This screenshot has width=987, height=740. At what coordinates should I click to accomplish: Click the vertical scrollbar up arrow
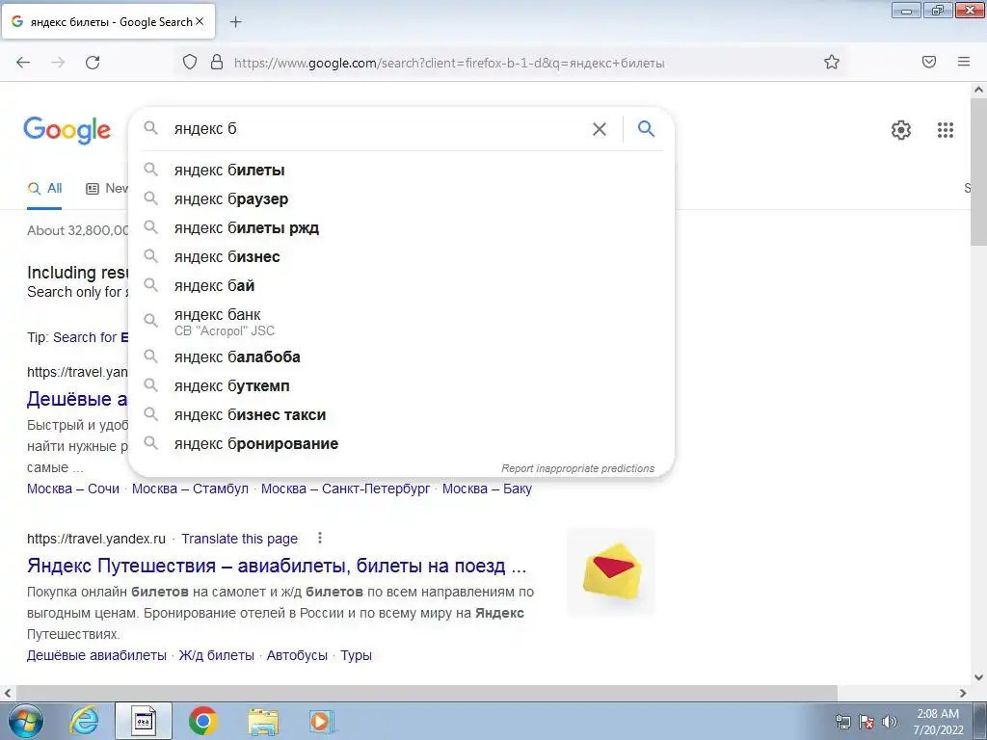(979, 90)
